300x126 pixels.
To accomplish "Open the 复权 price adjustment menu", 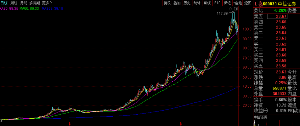I will (167, 3).
